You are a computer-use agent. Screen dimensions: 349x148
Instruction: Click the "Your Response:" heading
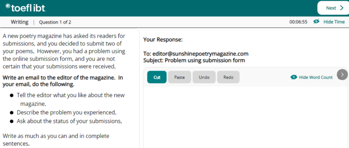click(163, 40)
